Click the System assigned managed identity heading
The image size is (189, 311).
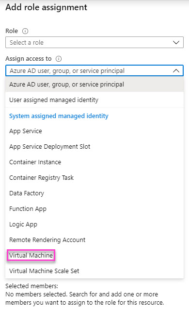point(59,116)
